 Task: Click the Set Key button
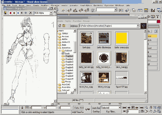[x=96, y=112]
